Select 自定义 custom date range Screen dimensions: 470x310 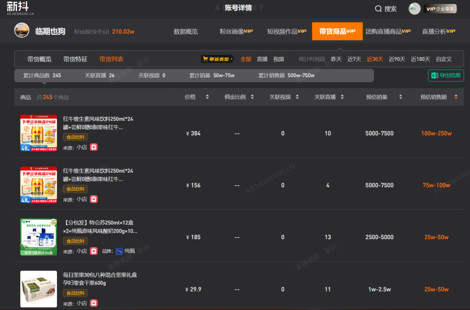443,59
